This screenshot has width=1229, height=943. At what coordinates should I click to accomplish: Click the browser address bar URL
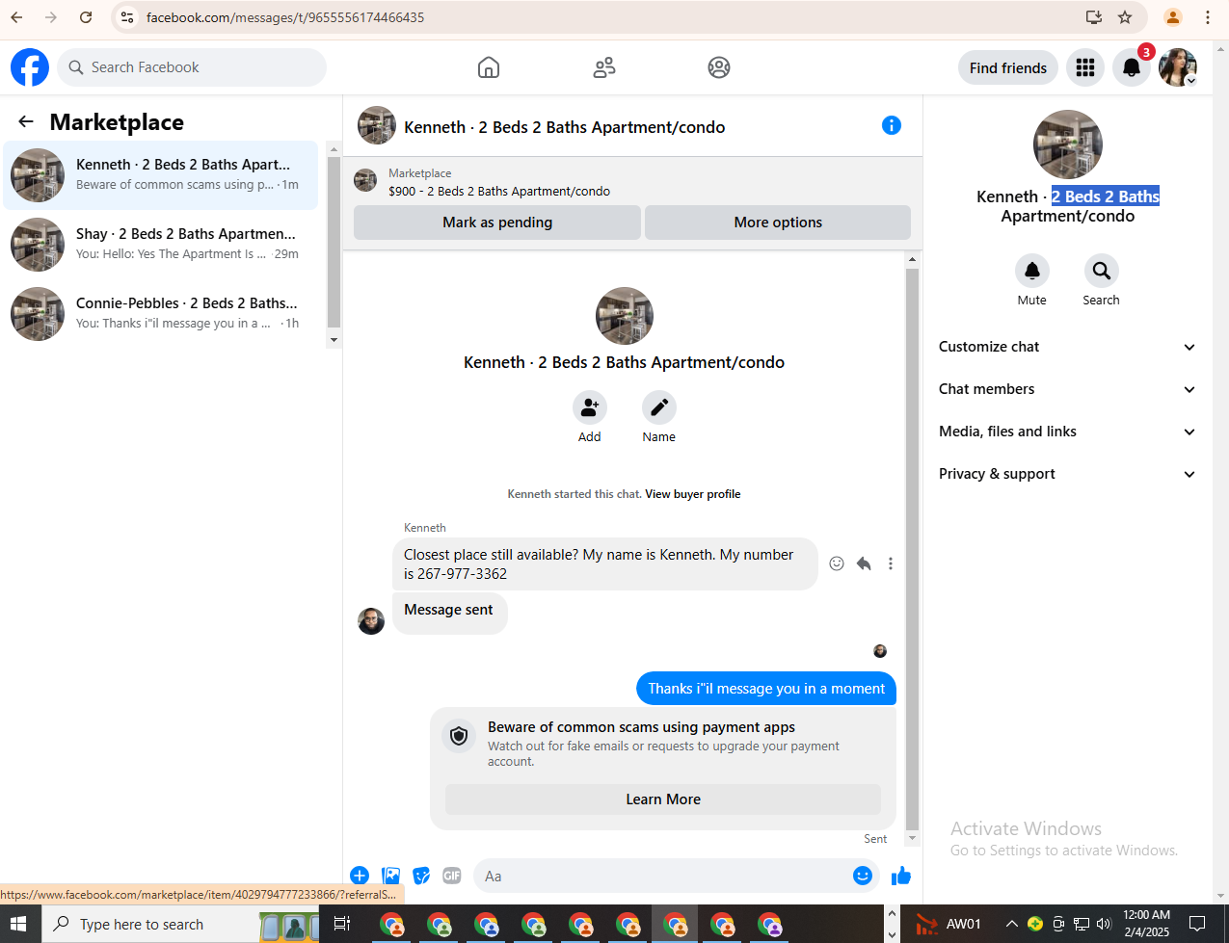pyautogui.click(x=285, y=17)
